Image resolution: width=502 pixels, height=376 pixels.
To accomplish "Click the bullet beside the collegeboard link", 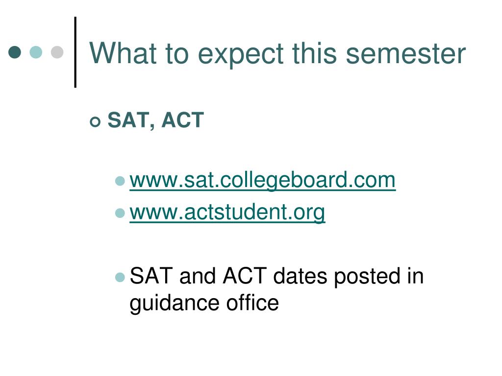I will click(120, 181).
